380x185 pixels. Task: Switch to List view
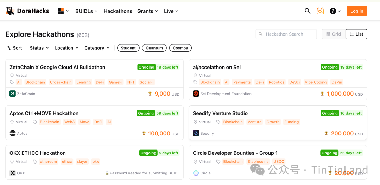pyautogui.click(x=356, y=34)
